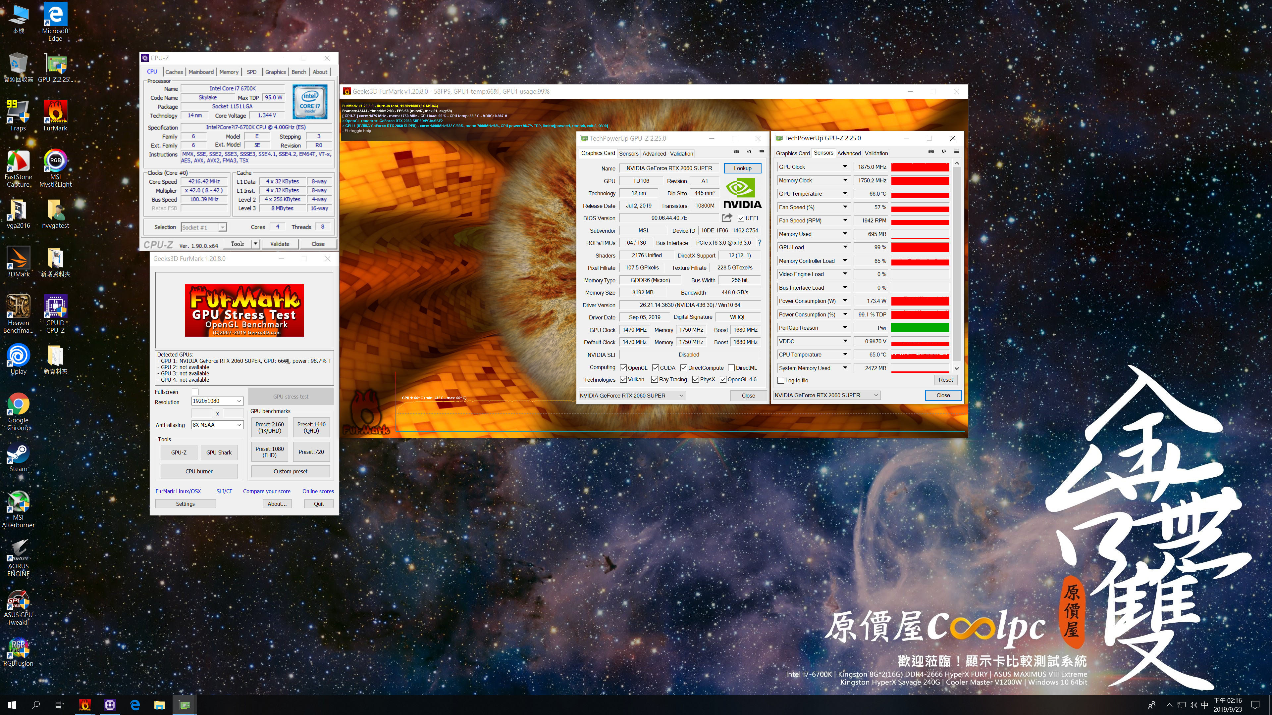
Task: Open the nvvgatest desktop folder
Action: (55, 214)
